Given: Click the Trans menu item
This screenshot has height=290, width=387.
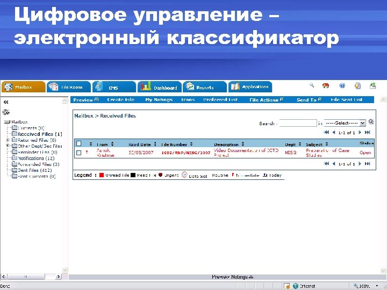Looking at the screenshot, I should click(188, 100).
